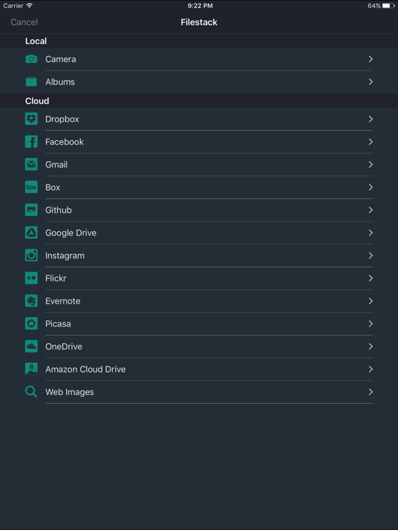Select the Dropbox logo icon
Image resolution: width=398 pixels, height=530 pixels.
pos(31,119)
